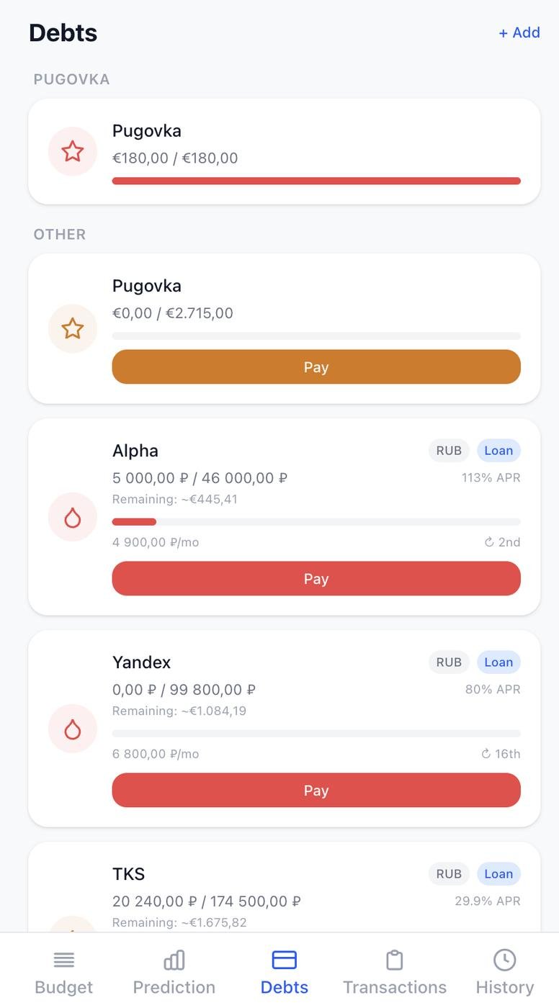Open the Transactions clipboard icon
Viewport: 559px width, 1008px height.
[x=395, y=960]
